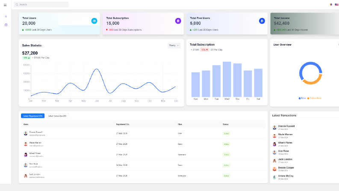Select Arlene McCoy's avatar in transactions
This screenshot has width=339, height=191.
click(274, 177)
